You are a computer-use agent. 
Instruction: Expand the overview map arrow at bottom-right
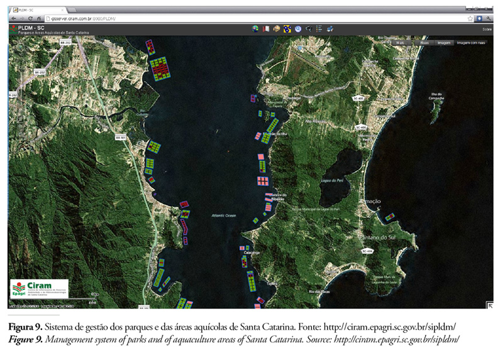[489, 305]
